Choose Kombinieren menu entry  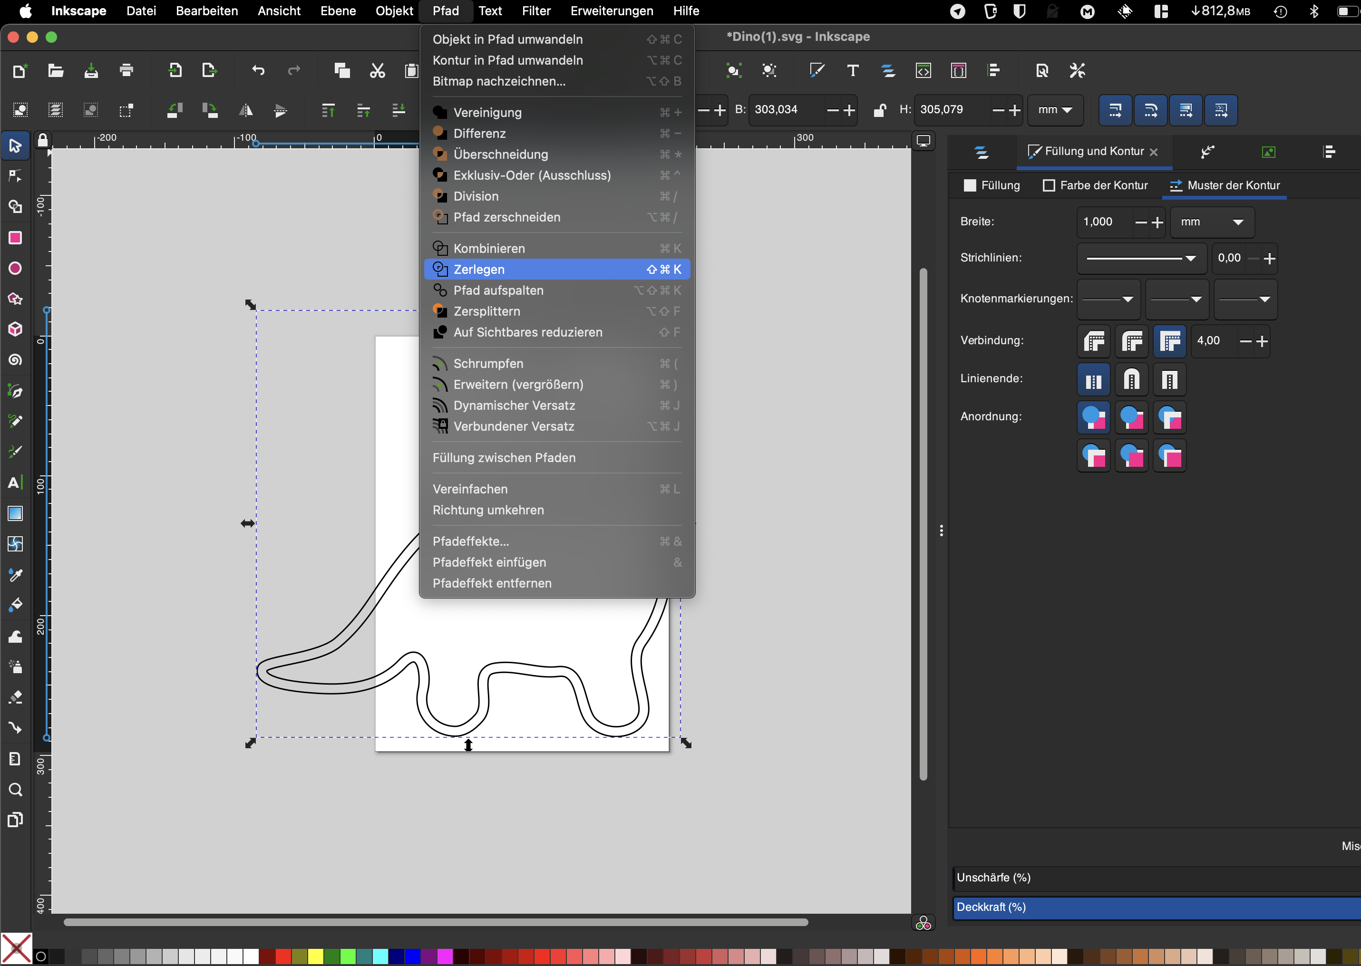point(557,249)
